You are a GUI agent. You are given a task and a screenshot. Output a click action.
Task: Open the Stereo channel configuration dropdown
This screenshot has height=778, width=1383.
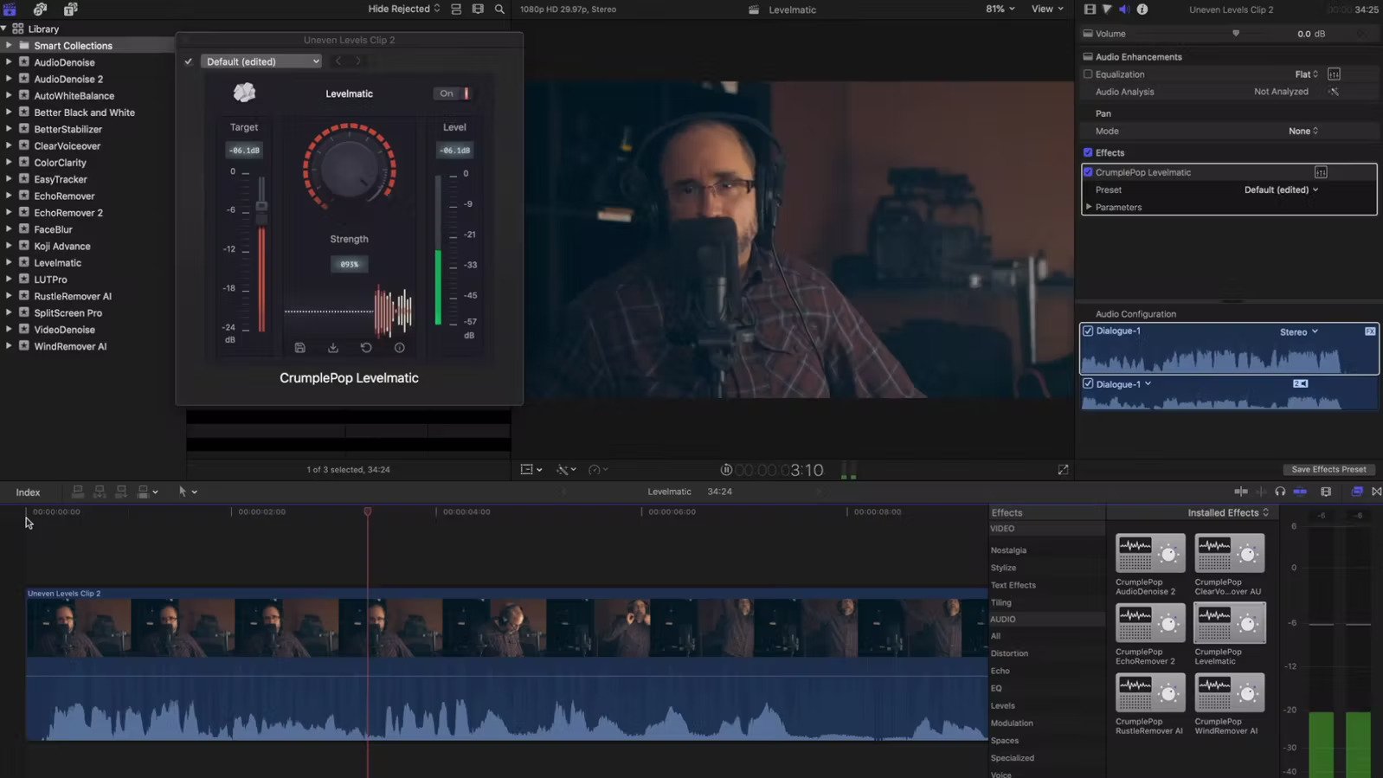tap(1299, 331)
